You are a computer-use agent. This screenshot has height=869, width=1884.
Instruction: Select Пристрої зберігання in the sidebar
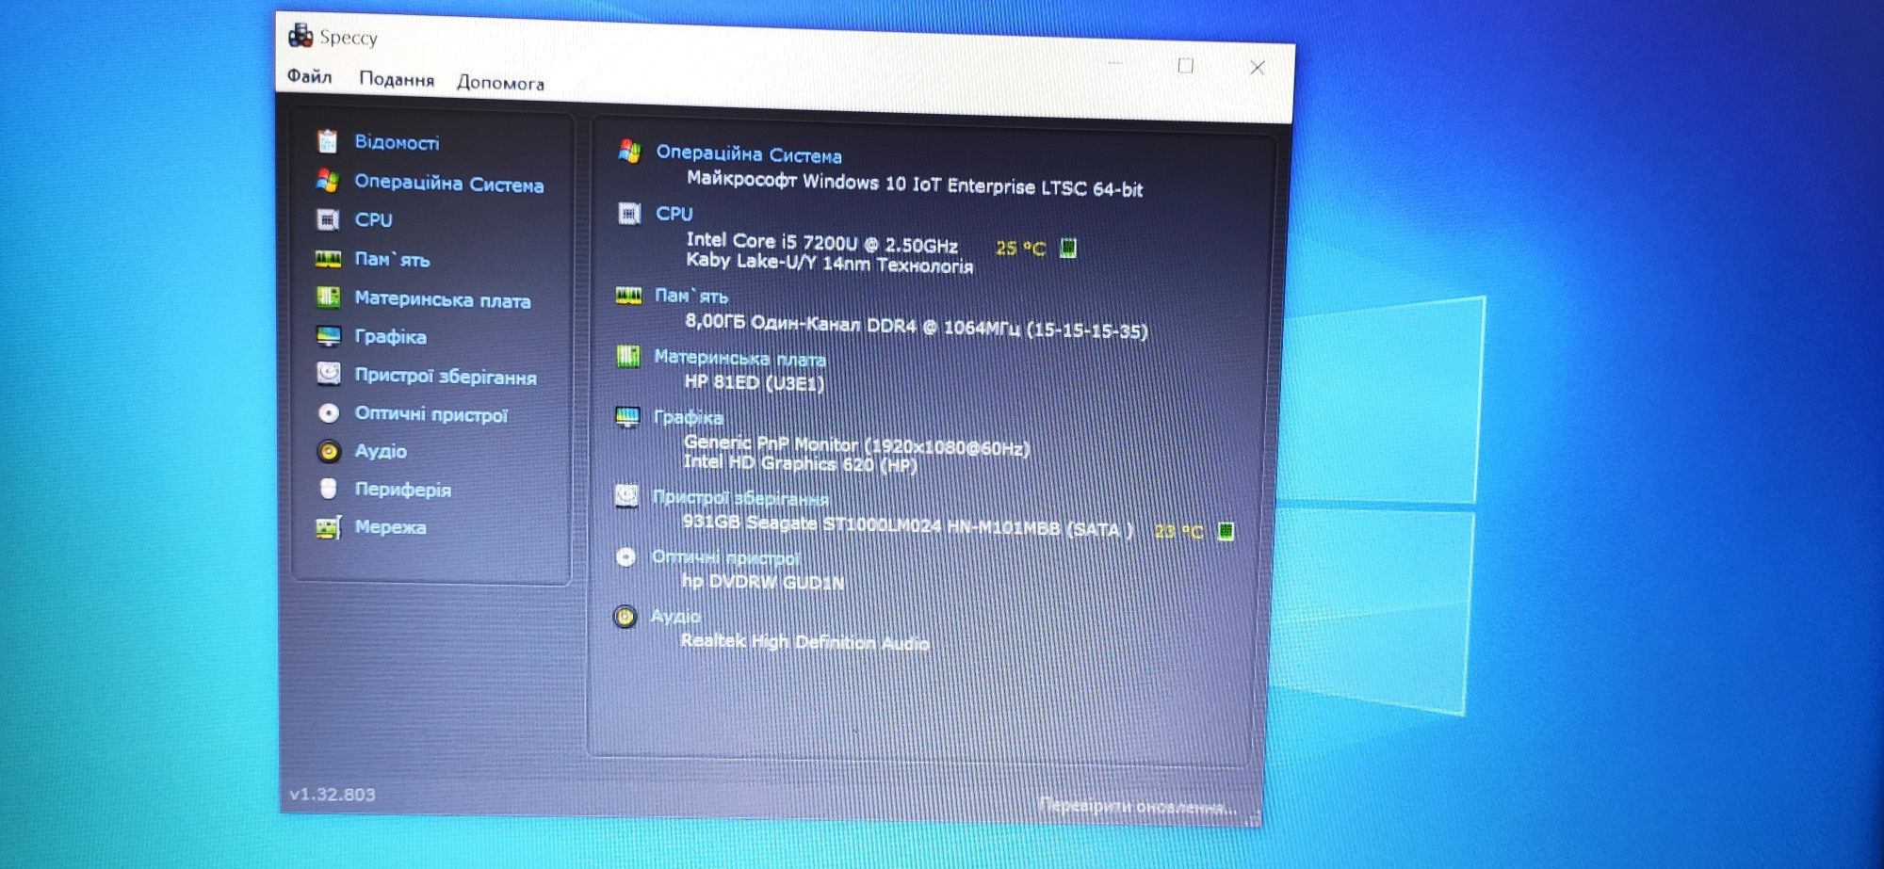click(x=446, y=377)
